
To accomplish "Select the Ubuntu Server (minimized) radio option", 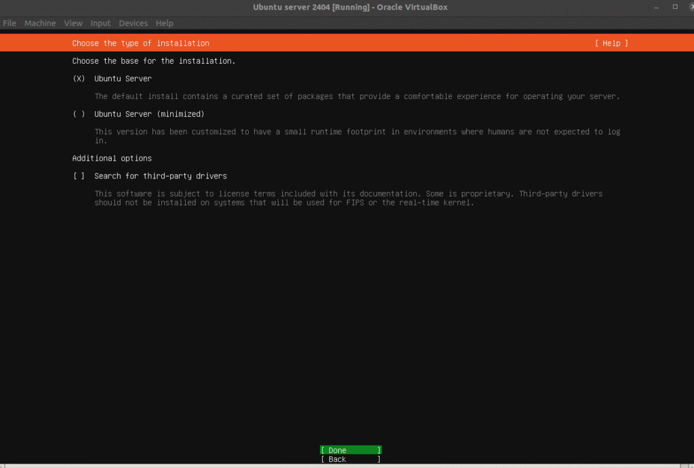I will tap(79, 114).
